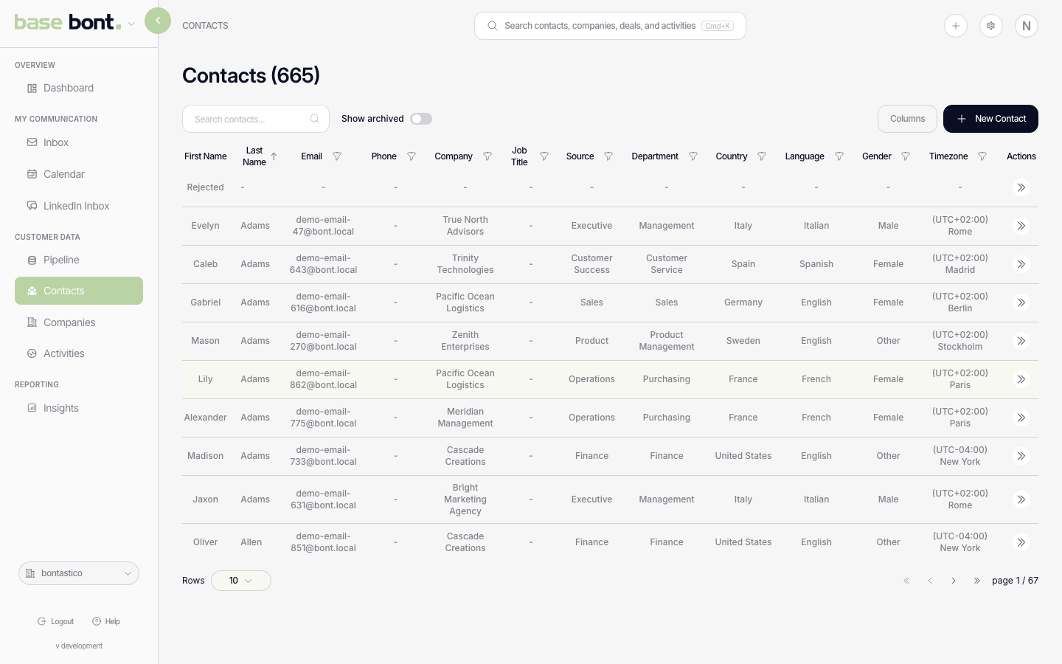Filter the Source column
This screenshot has width=1062, height=664.
click(608, 156)
